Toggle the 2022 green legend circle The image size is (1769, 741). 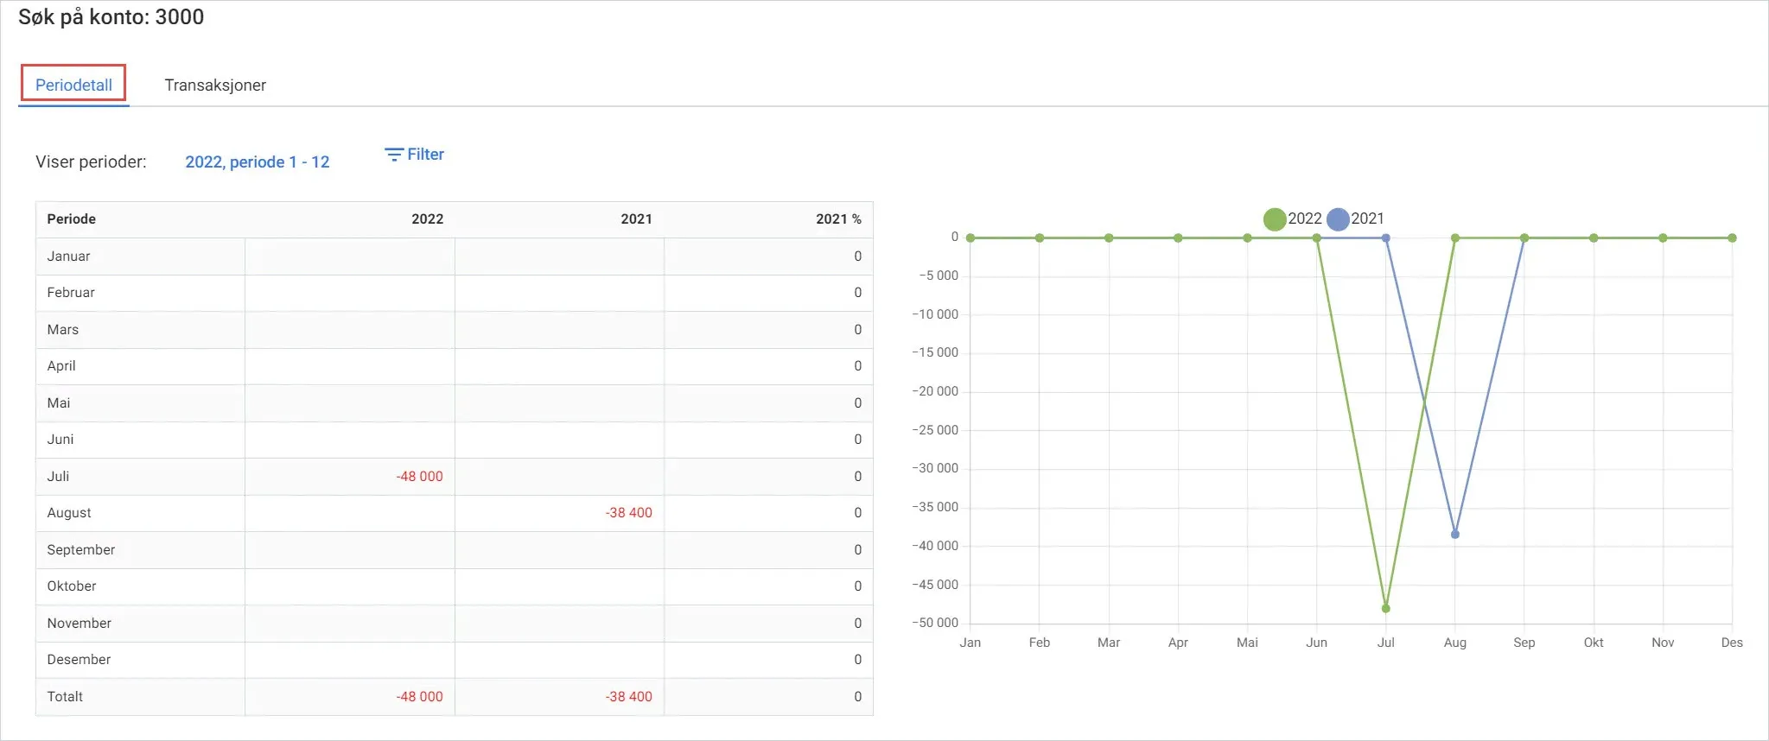tap(1275, 219)
